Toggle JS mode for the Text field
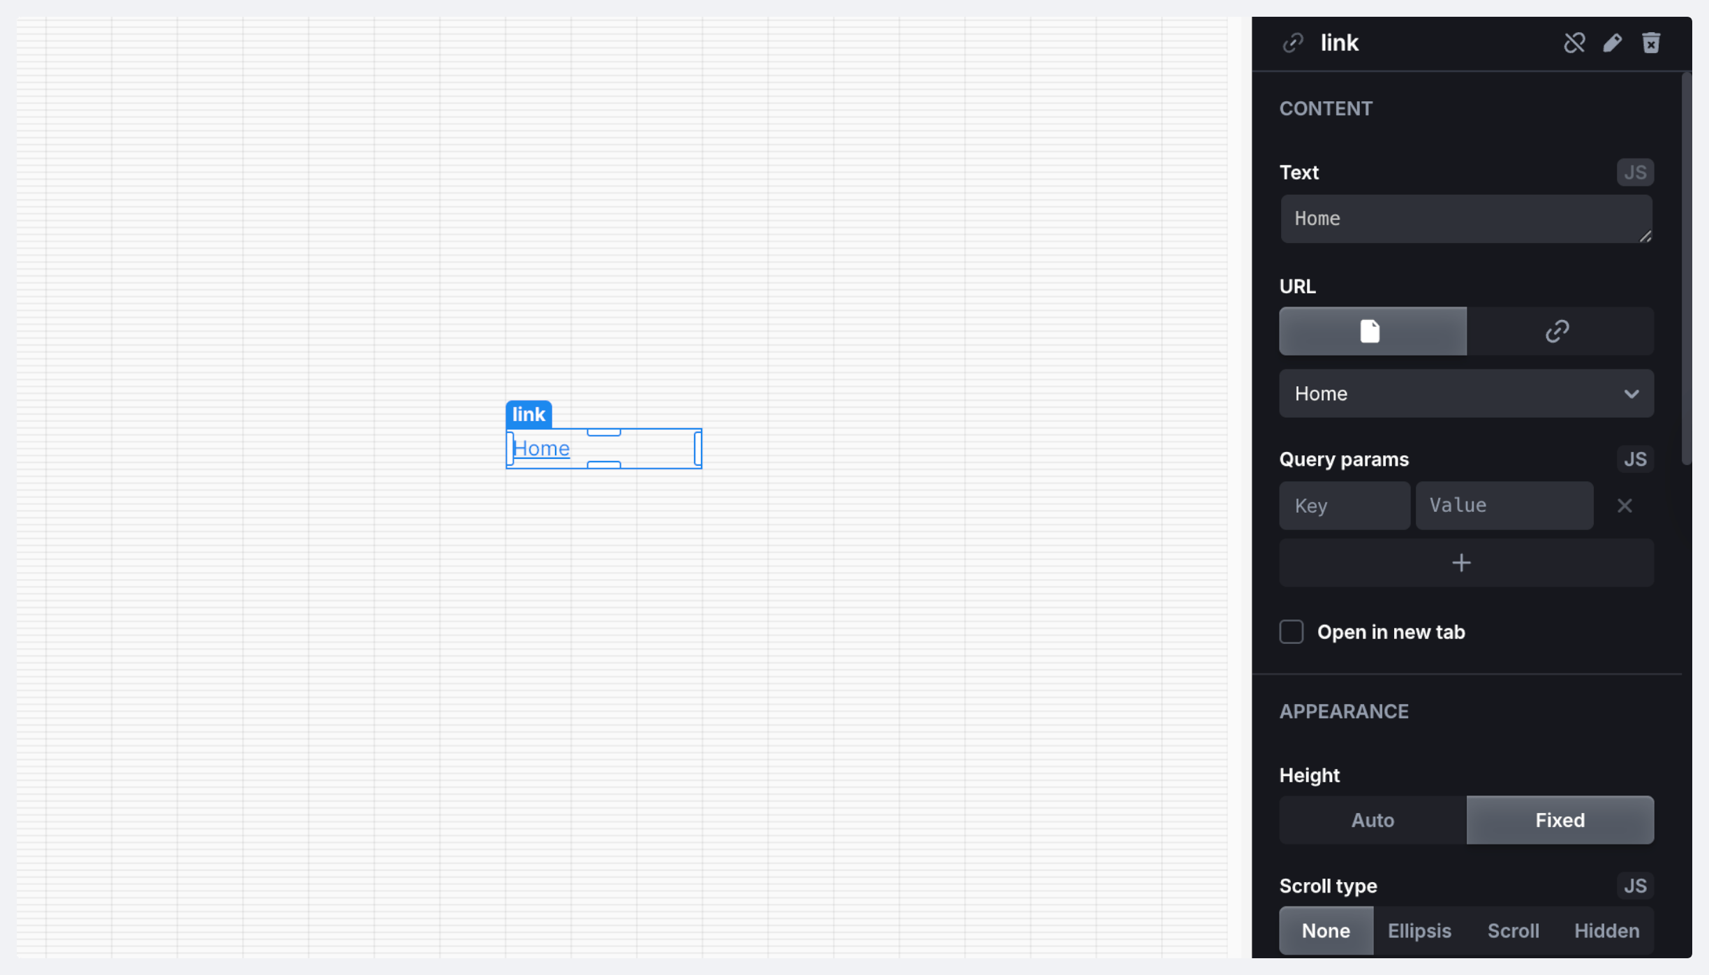The image size is (1709, 975). (1634, 173)
